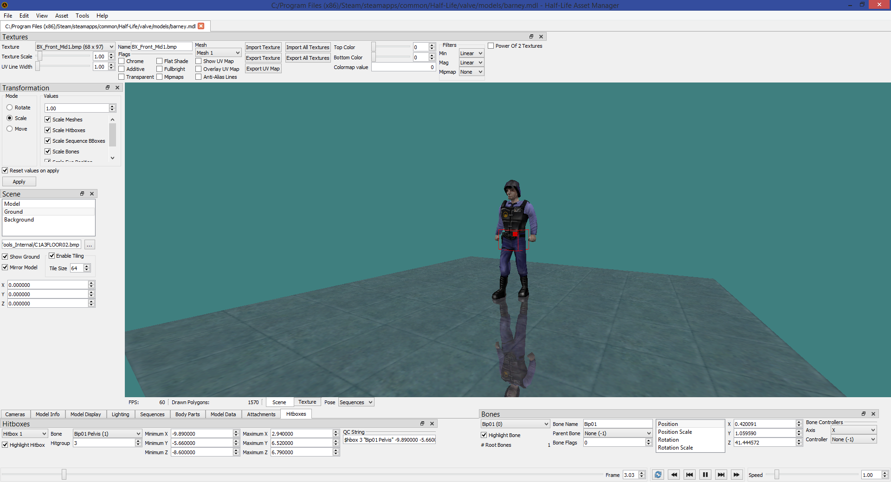Close the Textures panel

[x=541, y=36]
